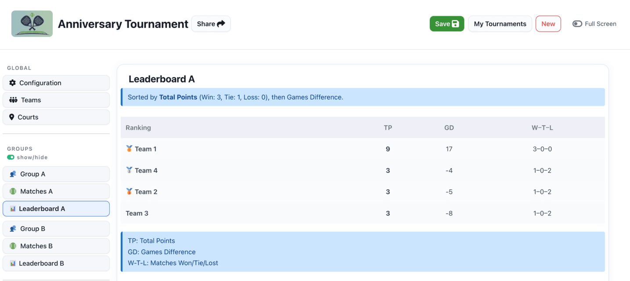Image resolution: width=630 pixels, height=281 pixels.
Task: Click the bar chart icon beside Leaderboard A
Action: click(x=13, y=209)
